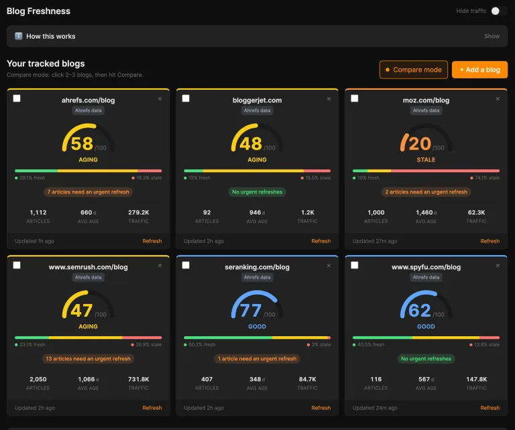The width and height of the screenshot is (515, 430).
Task: Open the 2 articles need an urgent refresh badge
Action: coord(426,192)
